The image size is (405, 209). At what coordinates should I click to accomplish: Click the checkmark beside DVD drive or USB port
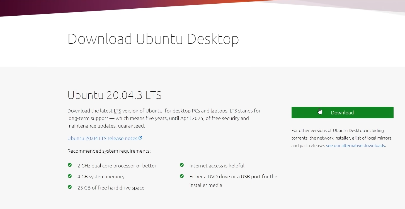(x=182, y=176)
